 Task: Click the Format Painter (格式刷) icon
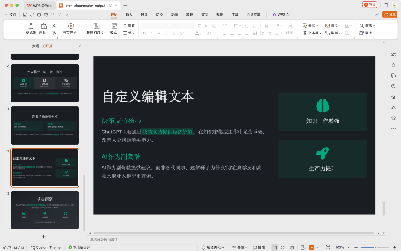coord(31,26)
